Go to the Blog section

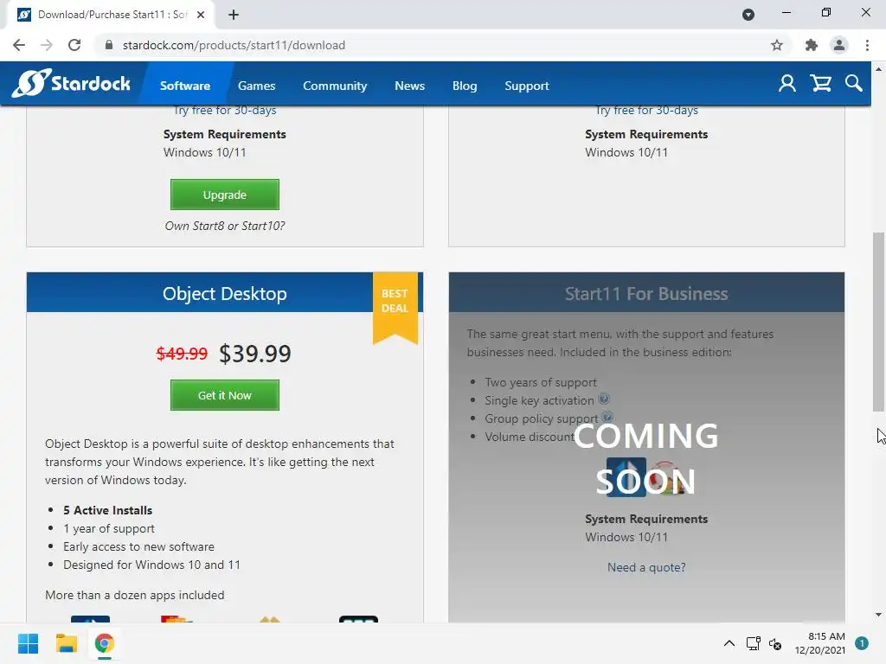click(x=465, y=86)
